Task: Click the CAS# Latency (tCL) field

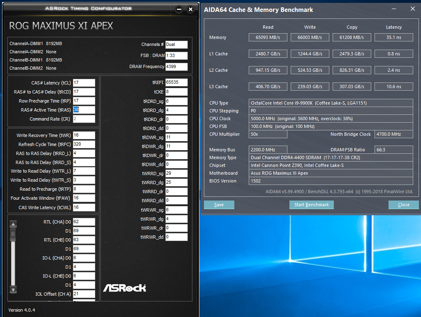Action: pyautogui.click(x=84, y=83)
